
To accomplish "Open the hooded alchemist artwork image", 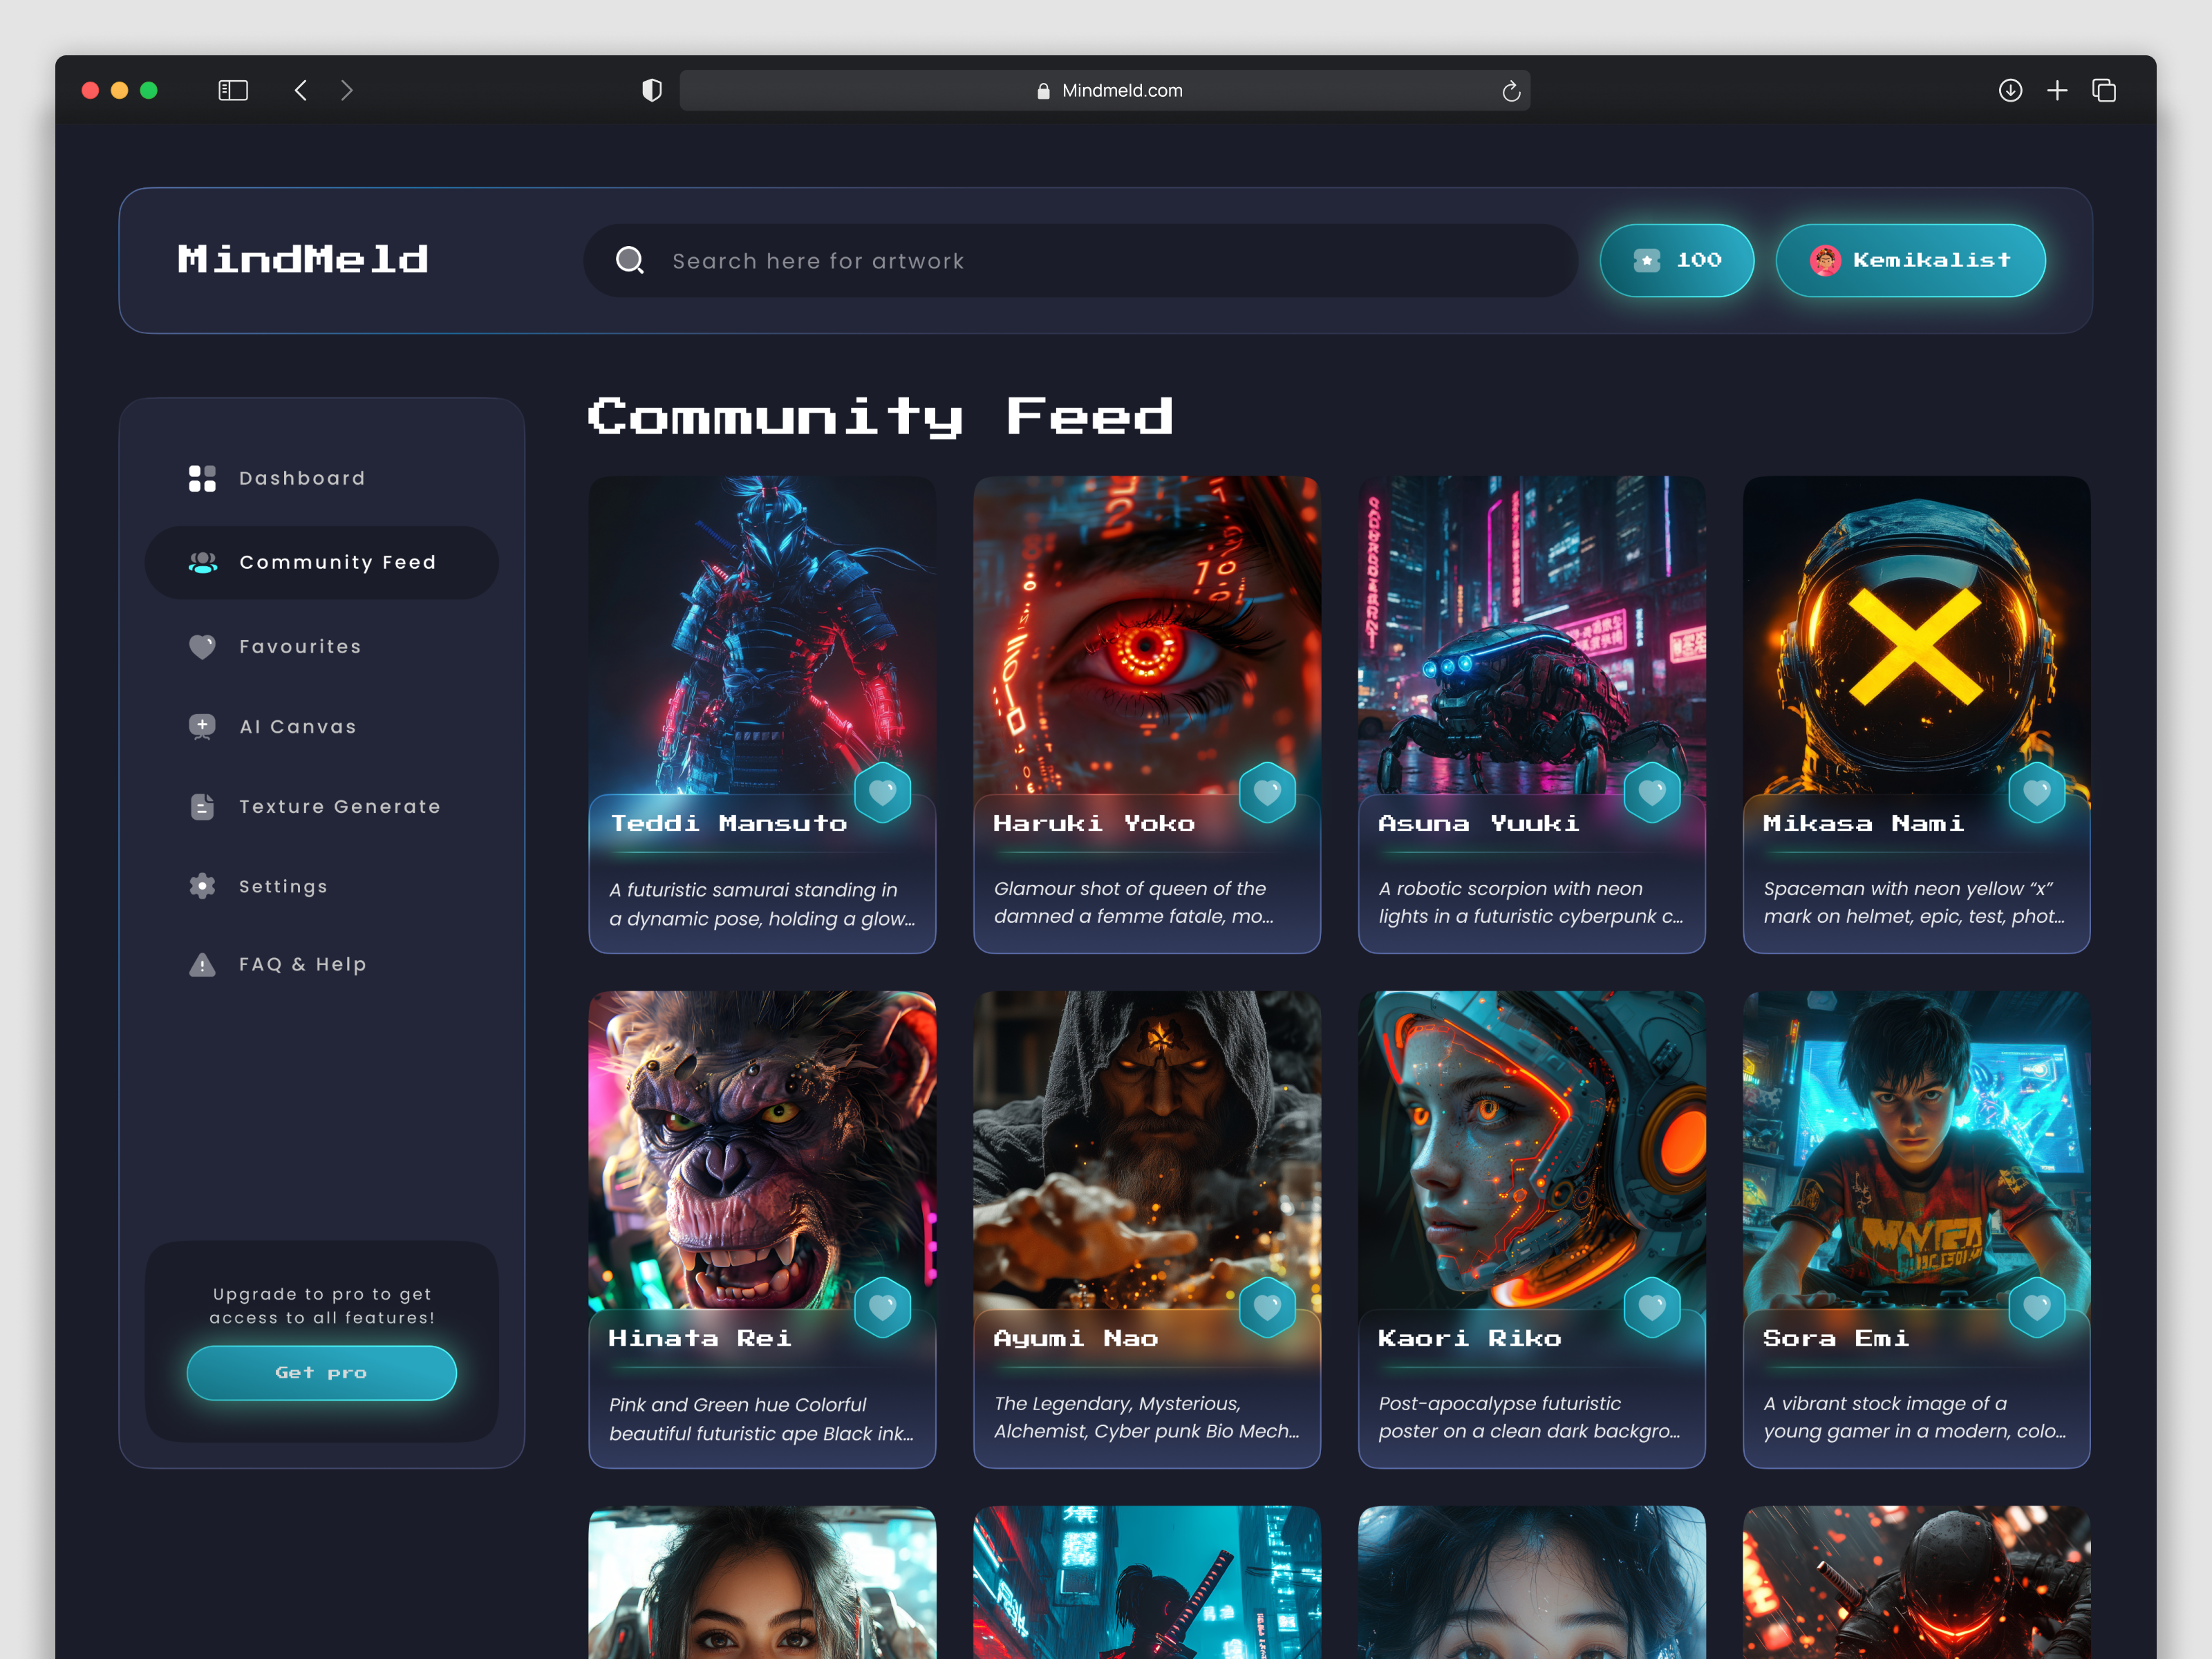I will tap(1147, 1150).
